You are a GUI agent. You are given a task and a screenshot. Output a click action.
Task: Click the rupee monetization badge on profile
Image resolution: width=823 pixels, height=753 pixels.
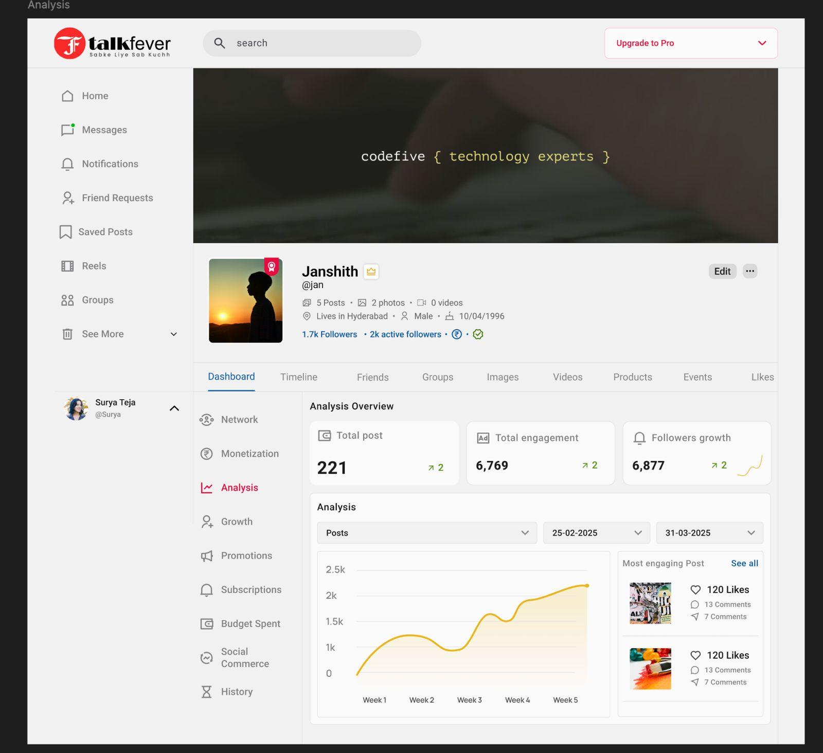point(456,334)
